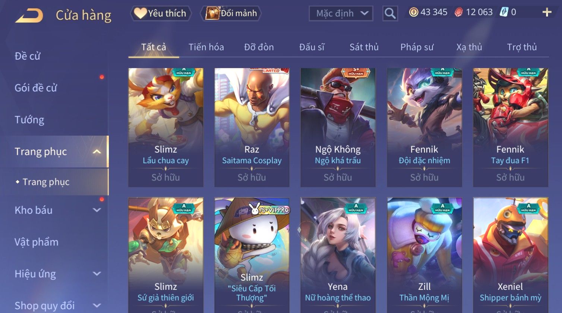Image resolution: width=562 pixels, height=313 pixels.
Task: Open the Yena Nữ hoàng thể thao card
Action: click(x=338, y=255)
